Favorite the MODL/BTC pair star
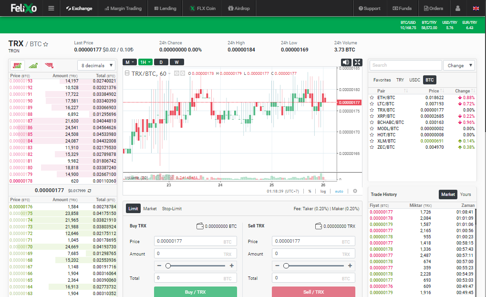The width and height of the screenshot is (486, 297). coord(372,129)
